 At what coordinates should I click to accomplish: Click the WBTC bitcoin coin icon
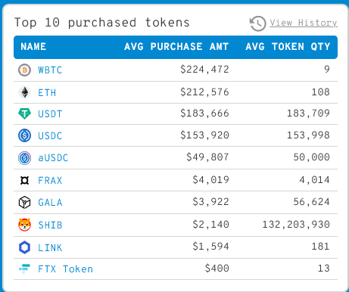24,70
